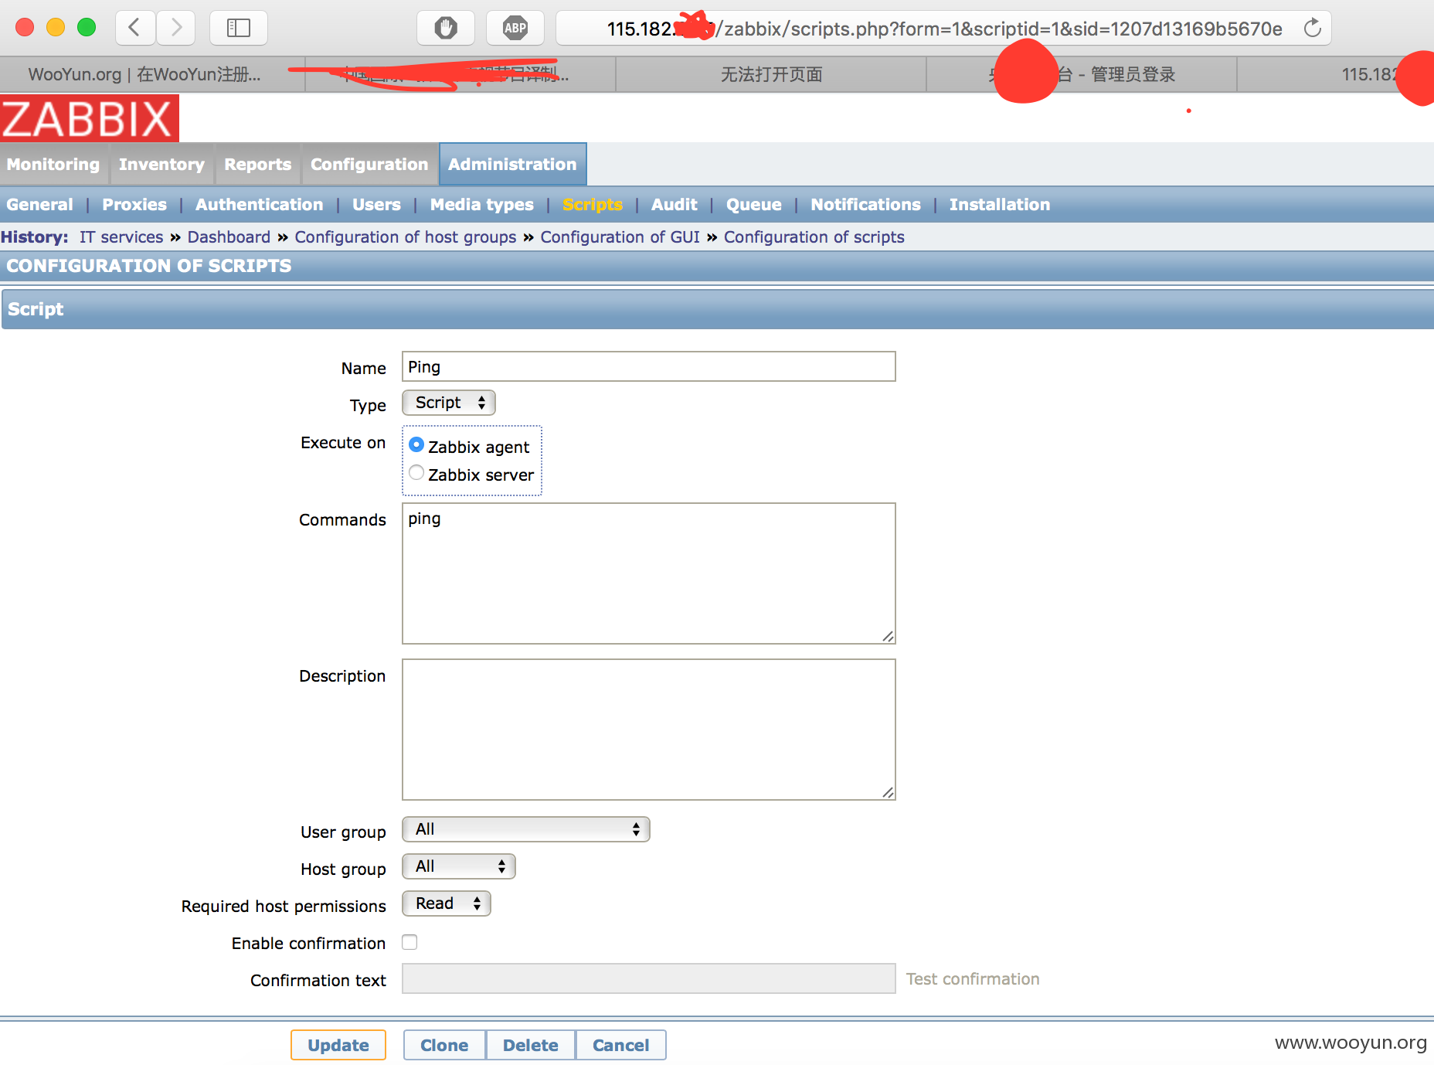Go to the Proxies submenu
1434x1065 pixels.
point(134,205)
